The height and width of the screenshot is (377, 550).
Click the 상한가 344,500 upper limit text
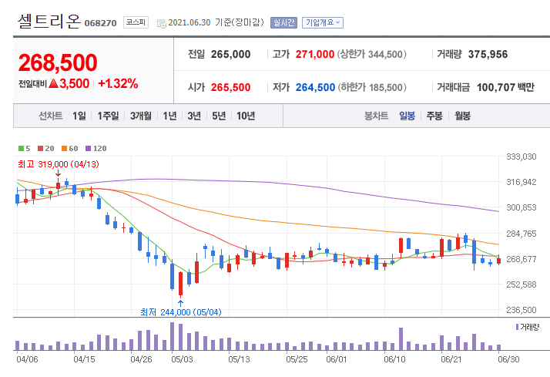click(372, 55)
